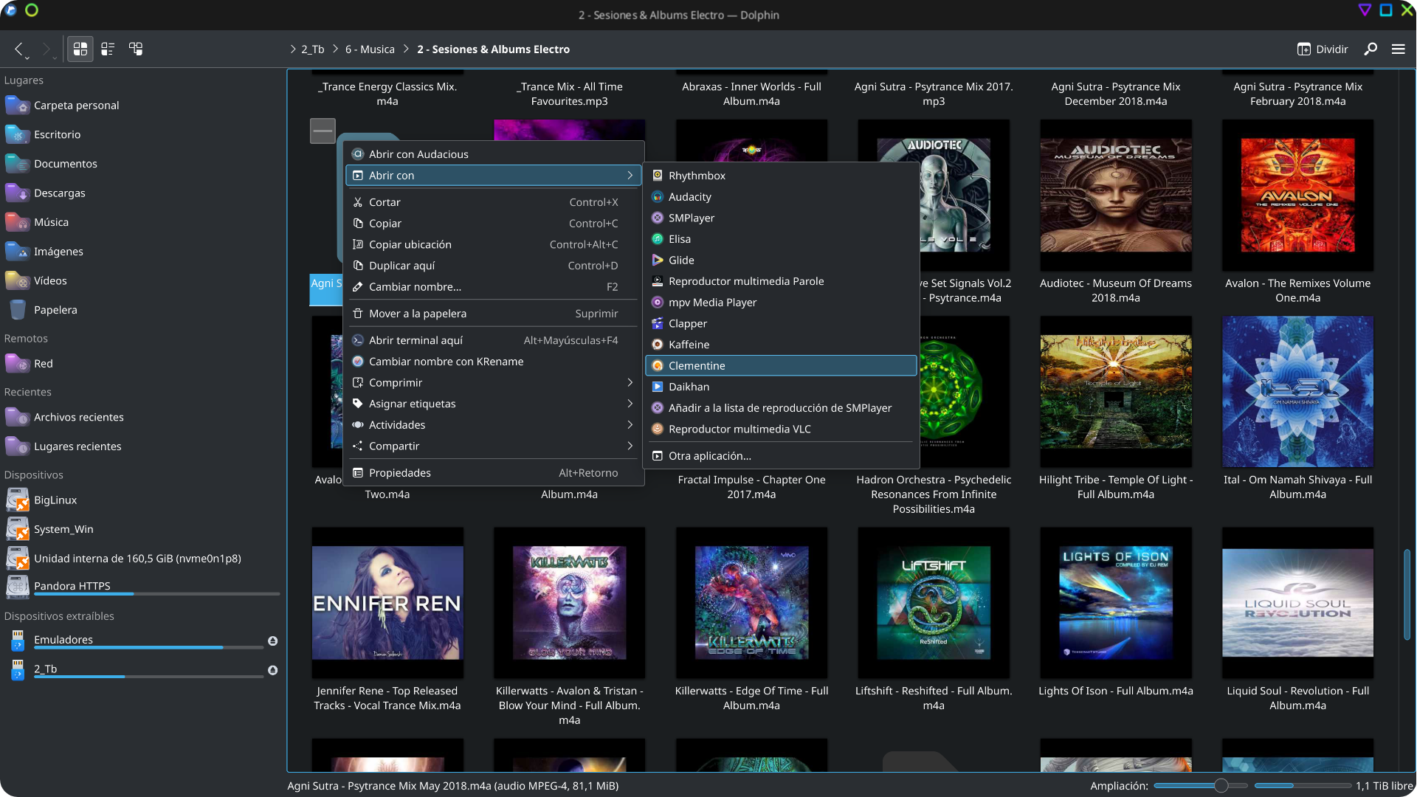Viewport: 1417px width, 797px height.
Task: Open with SMPlayer
Action: 781,218
